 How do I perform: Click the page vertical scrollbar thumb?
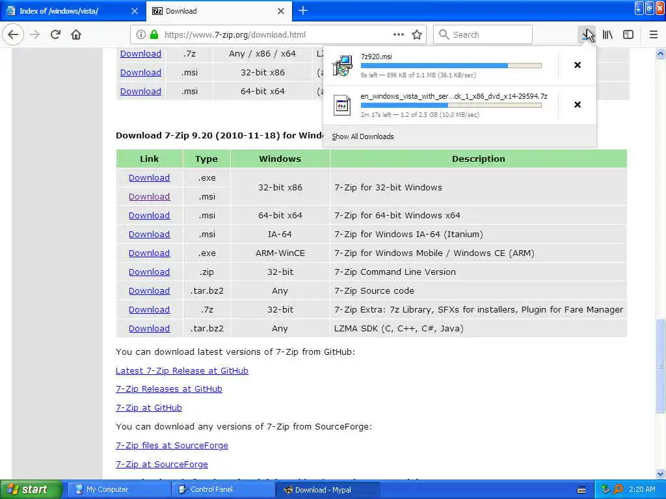pos(661,365)
